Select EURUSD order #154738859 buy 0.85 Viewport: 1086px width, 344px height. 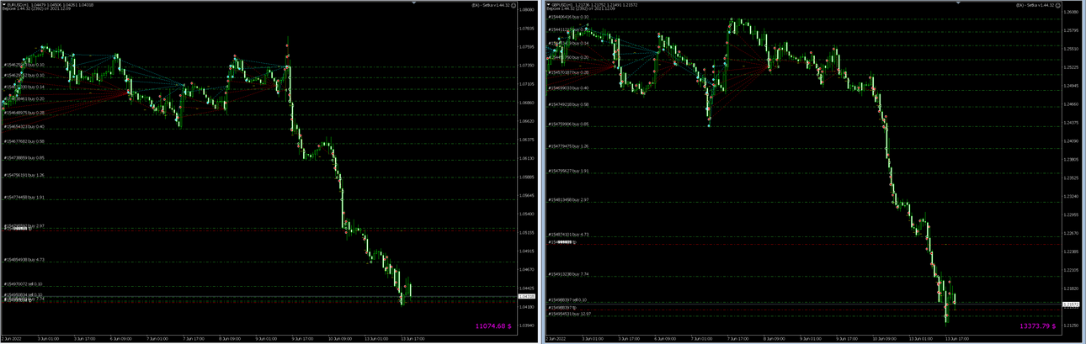(24, 157)
